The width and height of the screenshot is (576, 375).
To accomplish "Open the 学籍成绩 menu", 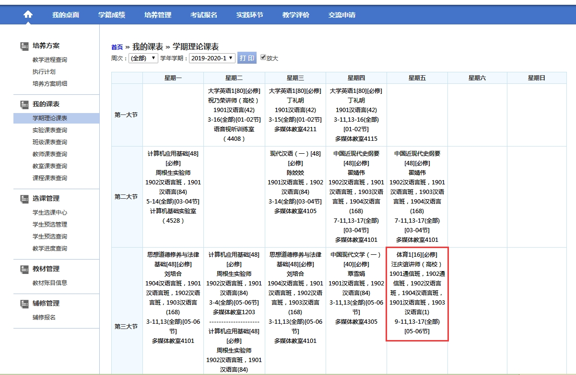I will click(112, 15).
